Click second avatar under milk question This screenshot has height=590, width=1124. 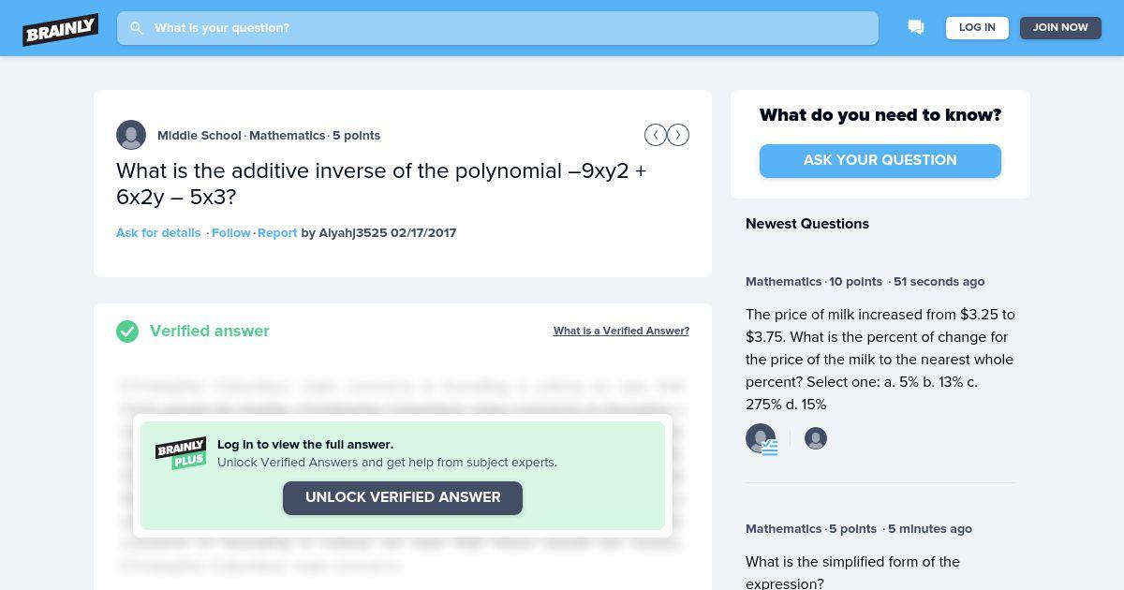816,438
